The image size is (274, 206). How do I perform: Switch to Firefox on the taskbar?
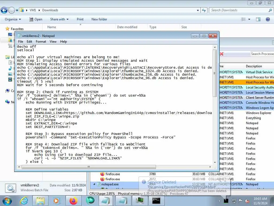(x=73, y=201)
